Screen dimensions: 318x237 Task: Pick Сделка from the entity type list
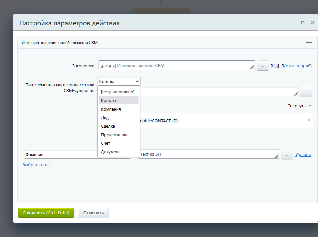click(108, 126)
